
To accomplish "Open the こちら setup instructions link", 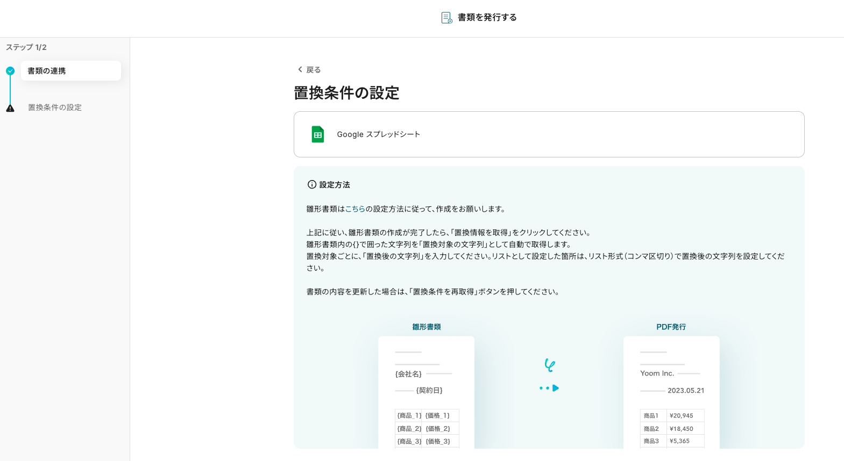I will [x=355, y=209].
